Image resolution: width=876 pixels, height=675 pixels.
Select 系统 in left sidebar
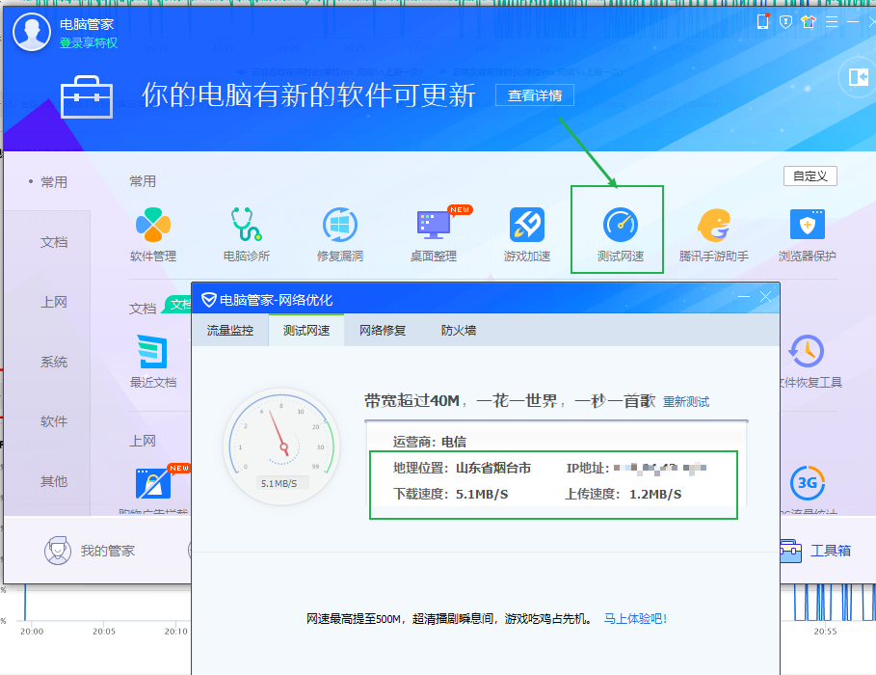pyautogui.click(x=54, y=362)
